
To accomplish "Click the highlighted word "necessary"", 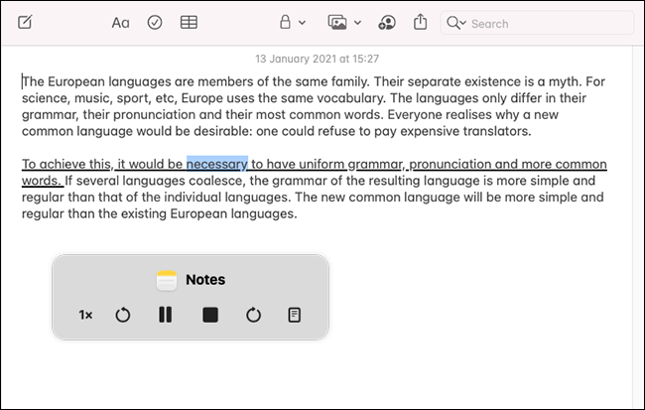I will (216, 165).
